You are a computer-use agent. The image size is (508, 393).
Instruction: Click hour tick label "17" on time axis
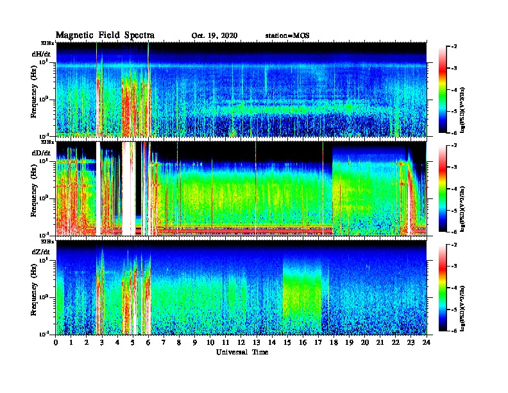319,342
